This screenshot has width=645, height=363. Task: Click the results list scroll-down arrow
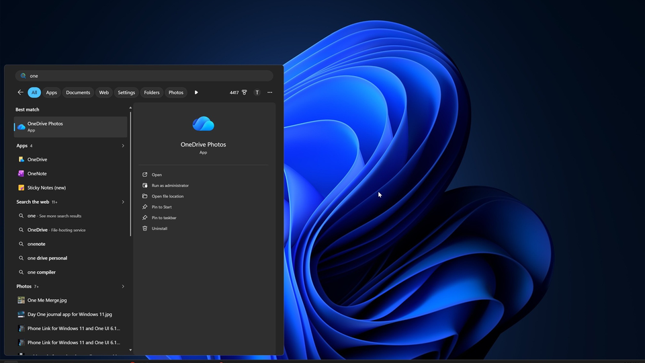coord(130,350)
